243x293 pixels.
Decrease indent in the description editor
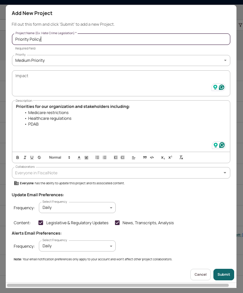(x=116, y=157)
